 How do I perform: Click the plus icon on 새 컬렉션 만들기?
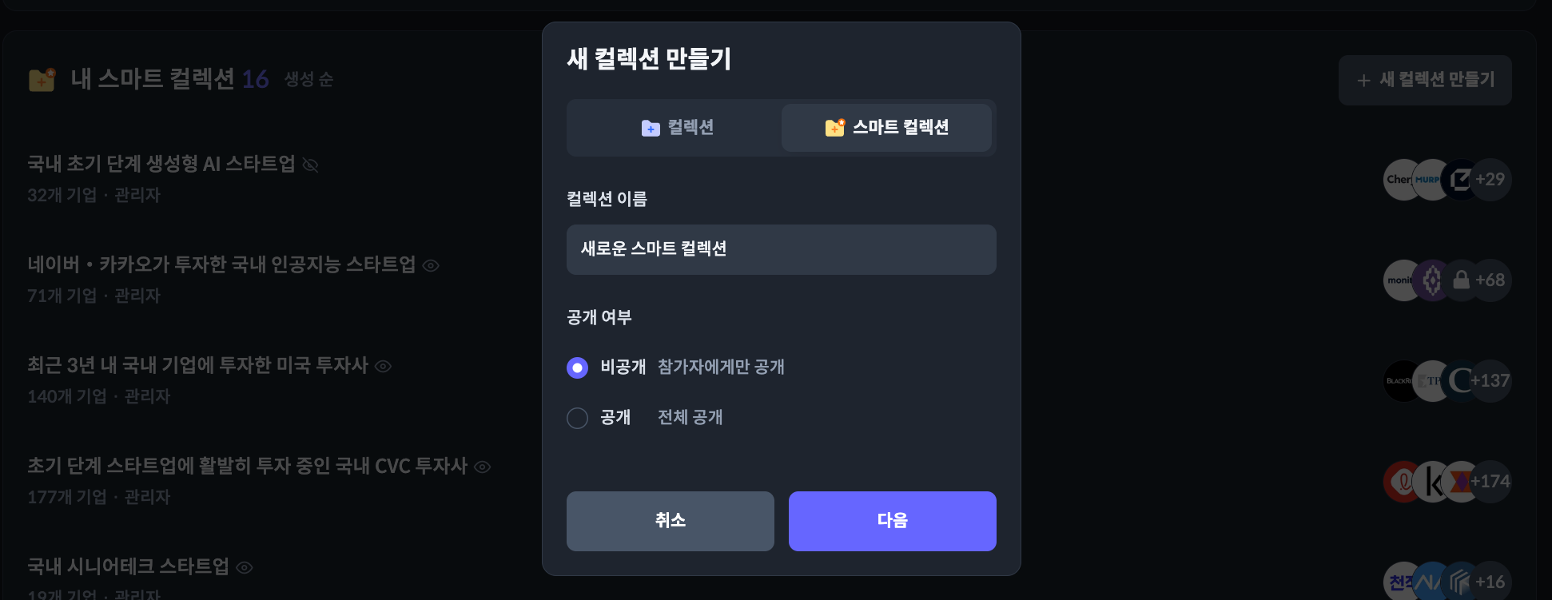pyautogui.click(x=1364, y=80)
